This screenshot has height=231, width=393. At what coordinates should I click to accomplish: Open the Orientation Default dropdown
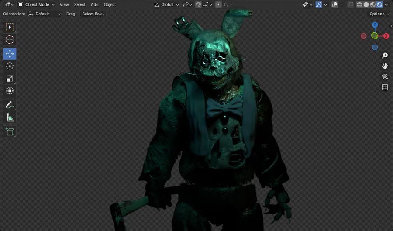point(45,14)
